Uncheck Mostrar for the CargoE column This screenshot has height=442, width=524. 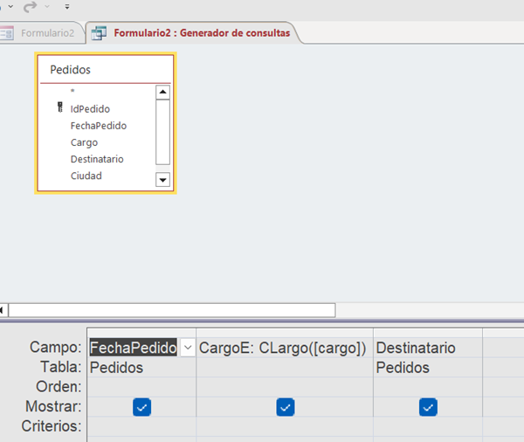click(x=285, y=407)
